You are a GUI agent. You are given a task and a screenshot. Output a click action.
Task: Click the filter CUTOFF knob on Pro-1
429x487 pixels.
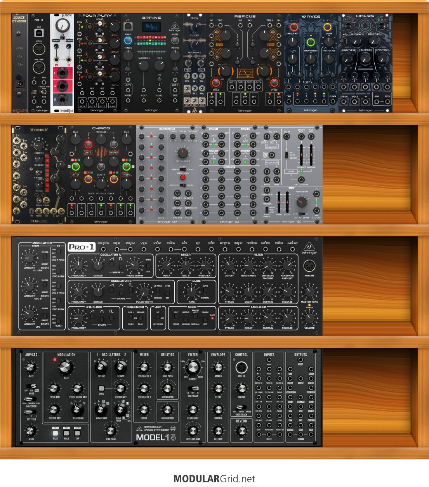click(x=229, y=267)
